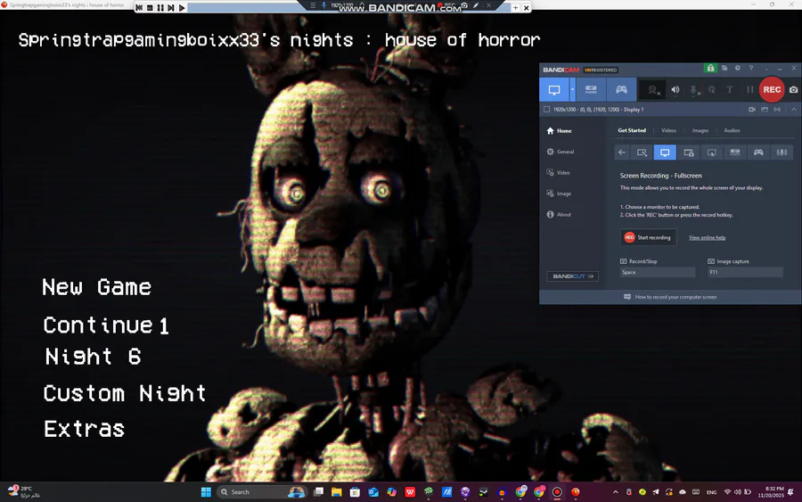Click the back arrow mode icon
The width and height of the screenshot is (802, 502).
pyautogui.click(x=621, y=152)
